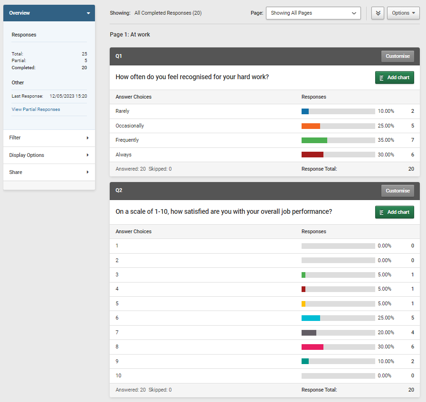
Task: Expand the Share section
Action: click(x=49, y=172)
